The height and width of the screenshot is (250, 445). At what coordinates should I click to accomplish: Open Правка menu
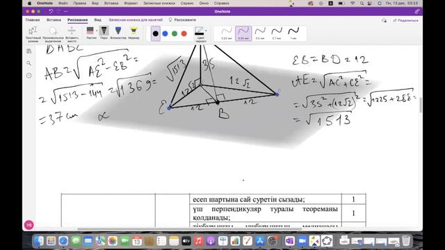pos(79,3)
